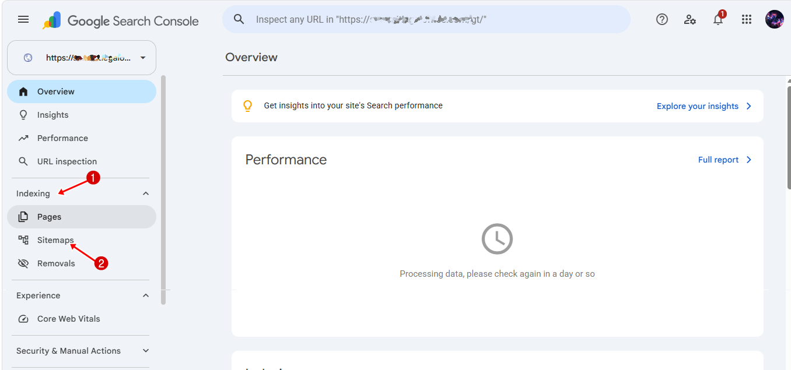Screen dimensions: 791x370
Task: Click Security & Manual Actions label
Action: [68, 351]
